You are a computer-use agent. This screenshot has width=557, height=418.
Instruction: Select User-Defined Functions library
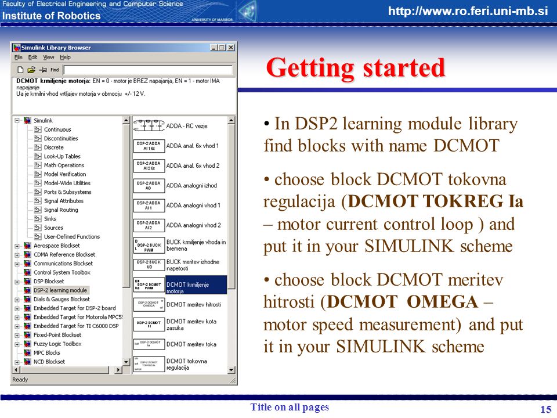pyautogui.click(x=72, y=237)
